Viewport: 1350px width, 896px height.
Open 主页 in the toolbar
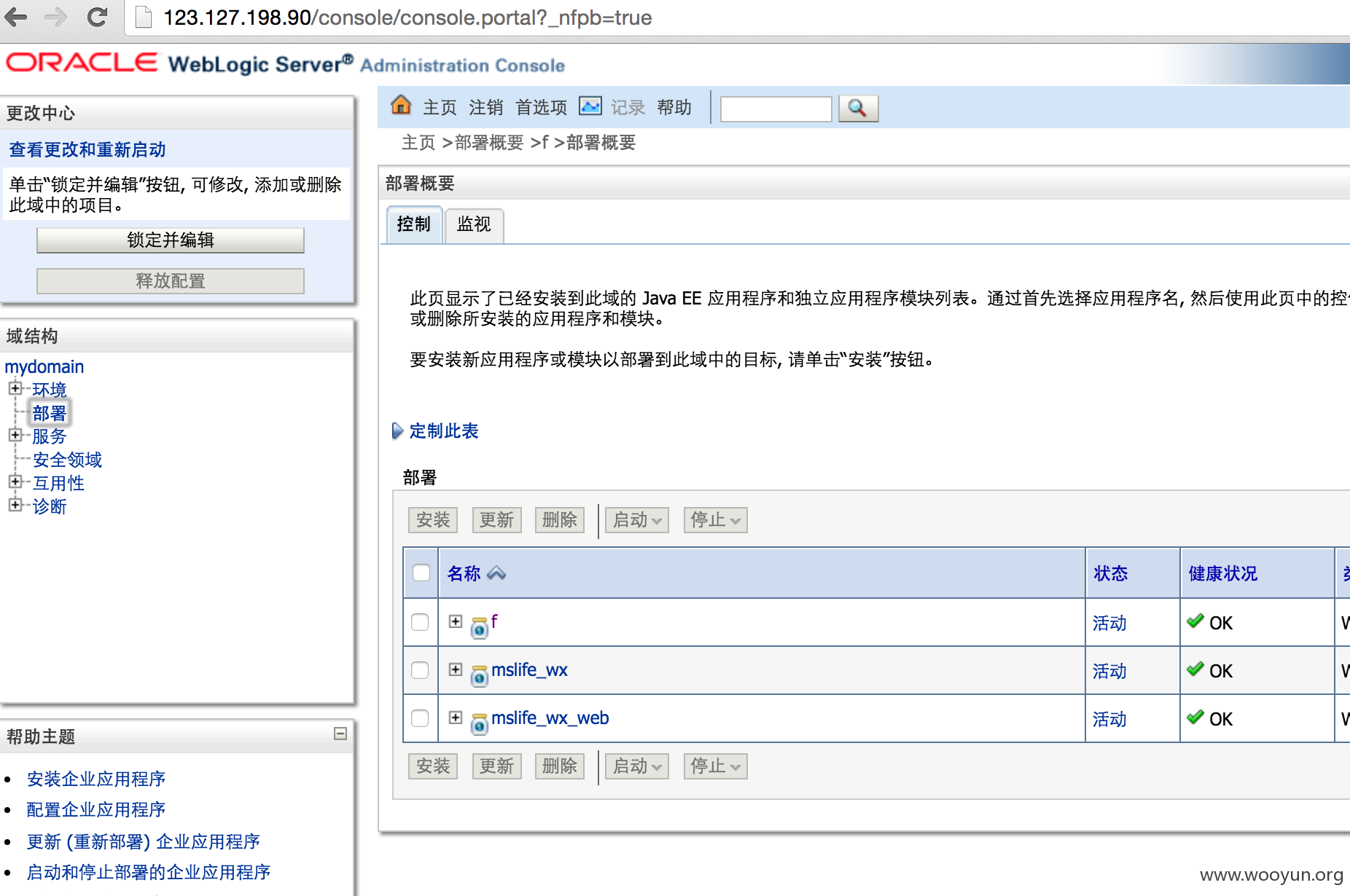[x=440, y=108]
